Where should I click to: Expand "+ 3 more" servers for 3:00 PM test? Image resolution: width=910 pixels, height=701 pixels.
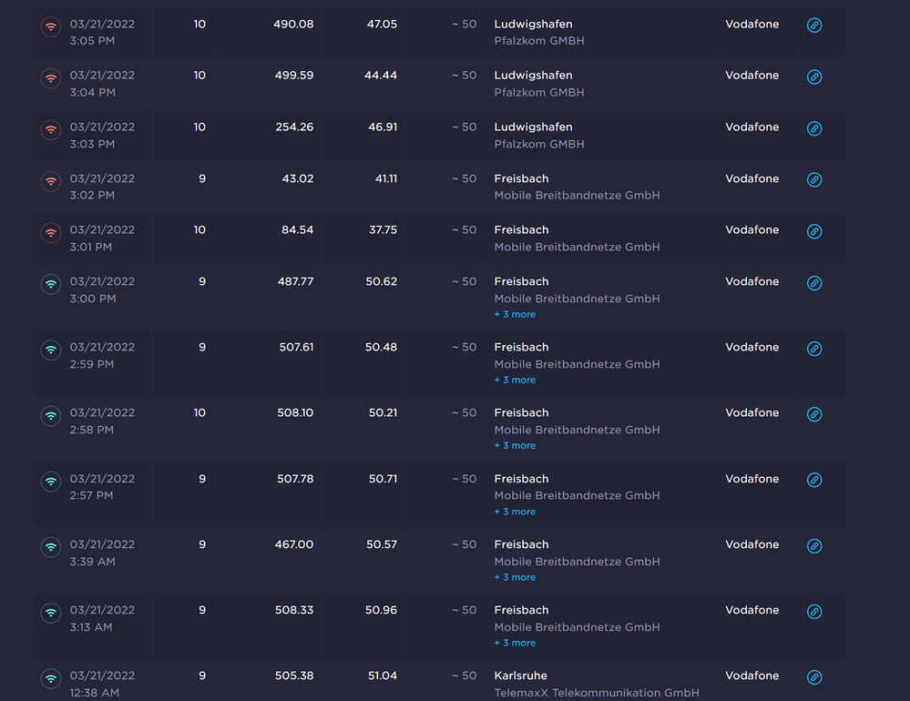(x=515, y=315)
